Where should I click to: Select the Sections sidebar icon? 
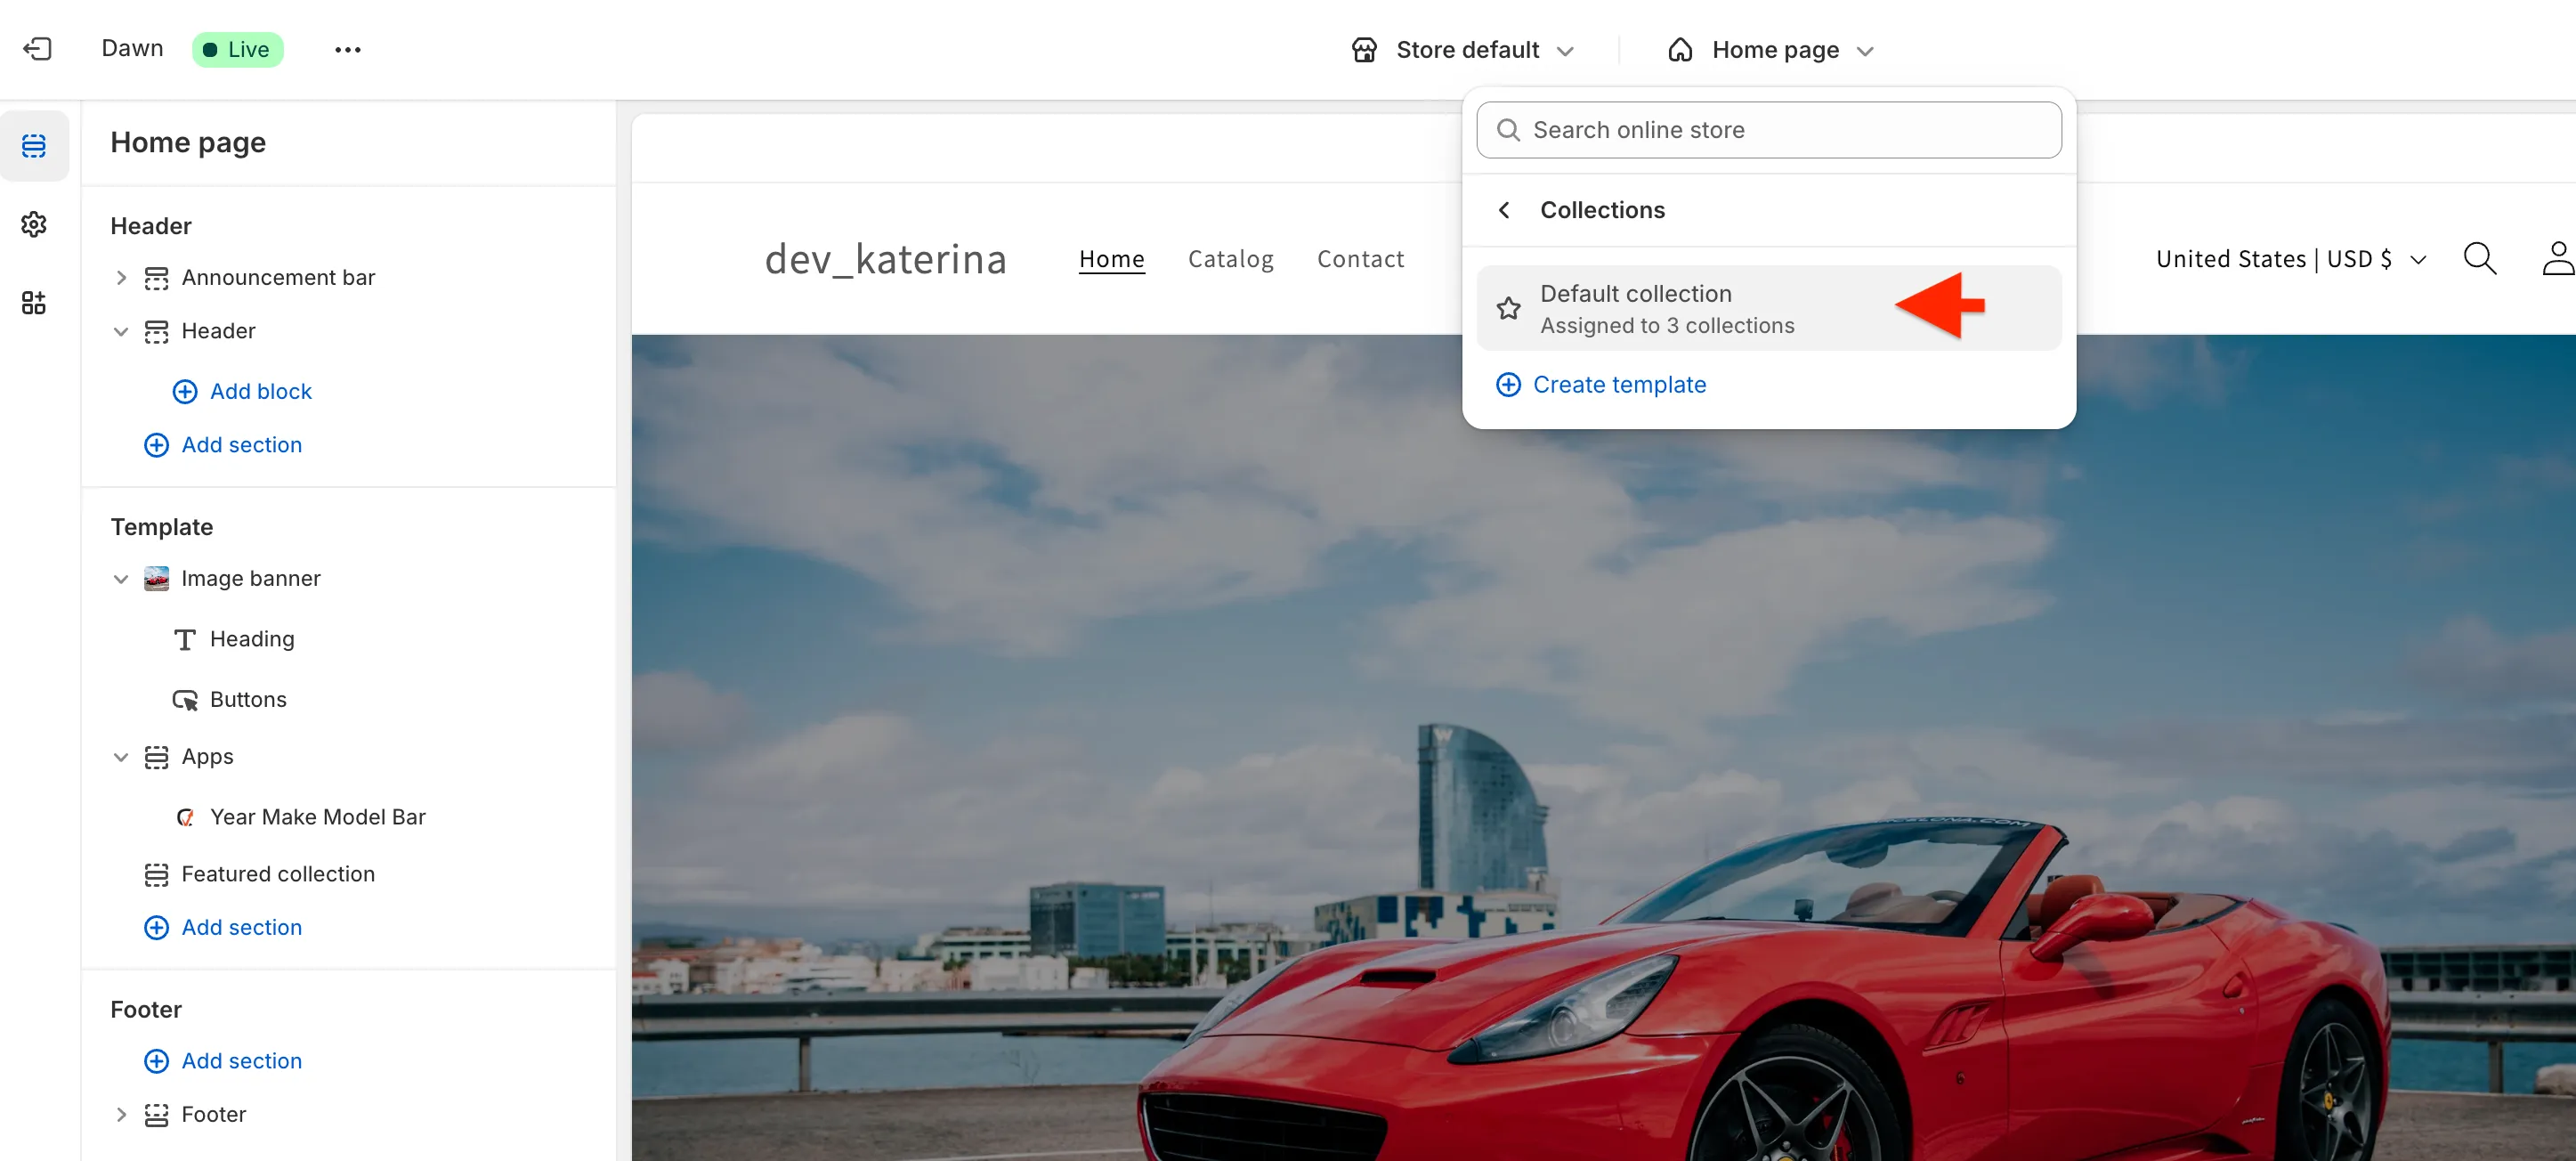pos(34,146)
